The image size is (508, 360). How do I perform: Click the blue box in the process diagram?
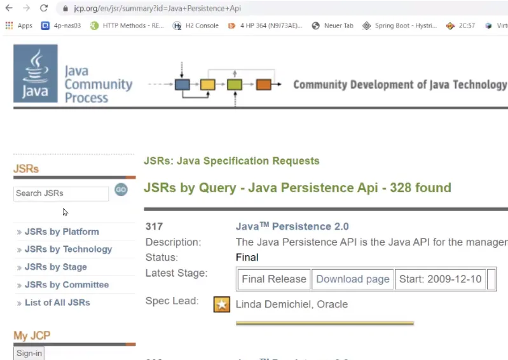(182, 85)
